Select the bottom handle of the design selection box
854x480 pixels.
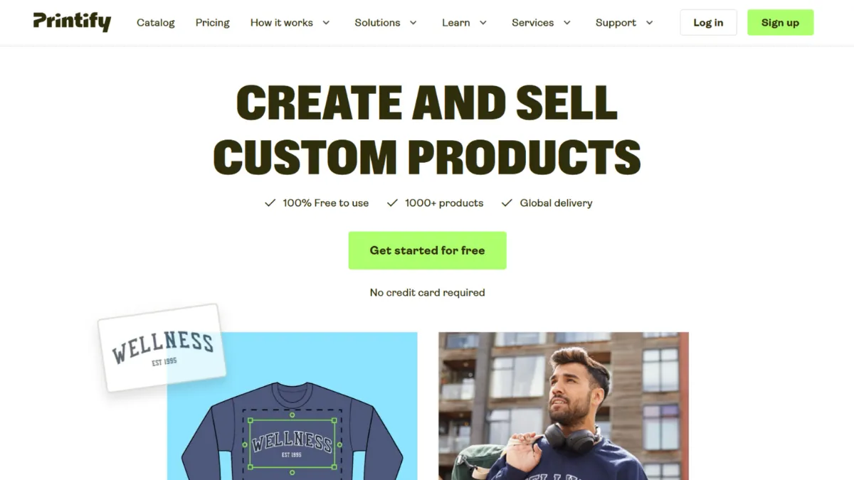click(x=292, y=472)
